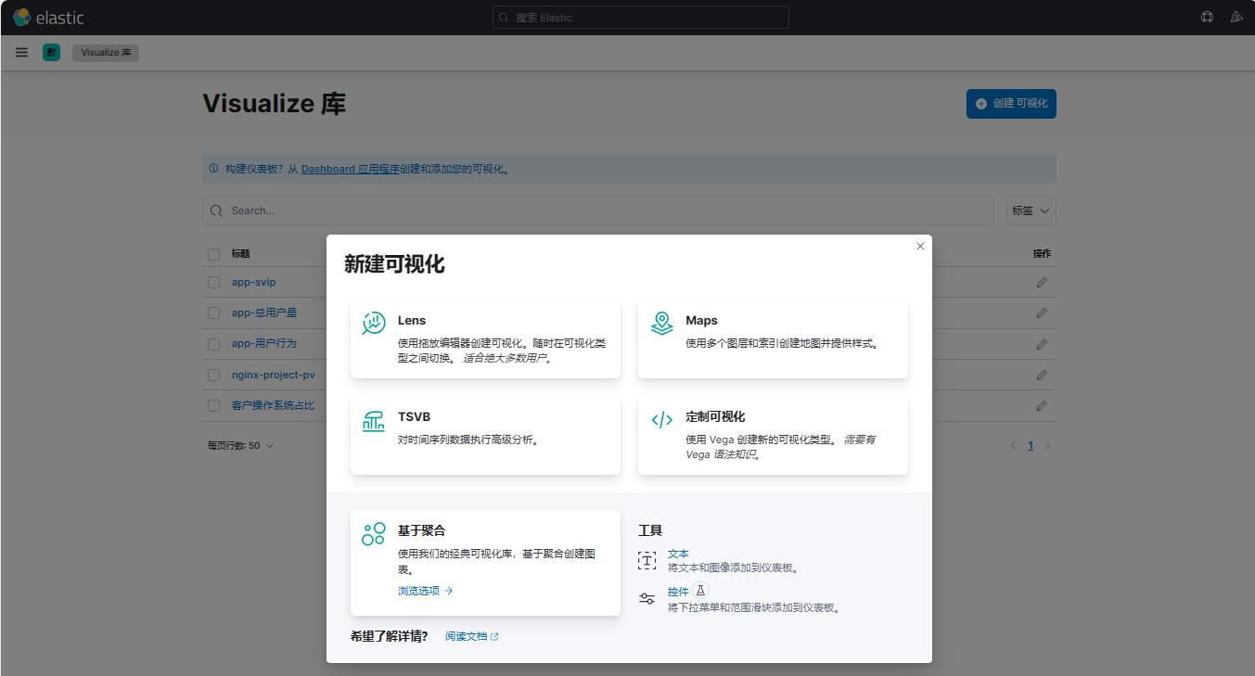Click the 创建可视化 button

[1011, 104]
